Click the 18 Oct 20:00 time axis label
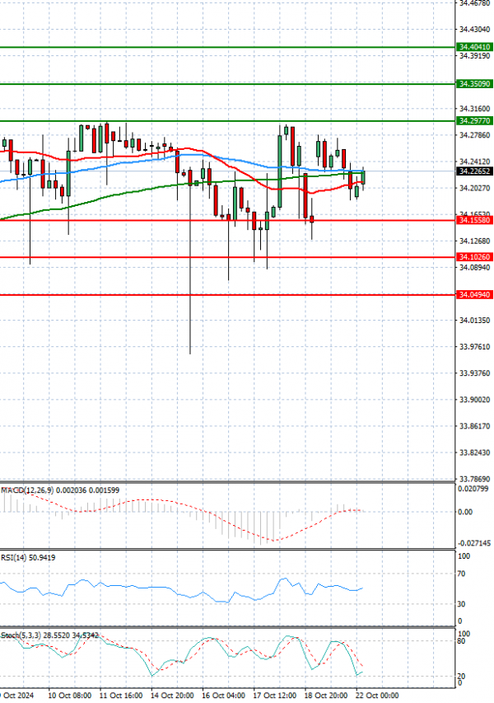The height and width of the screenshot is (703, 494). click(x=325, y=696)
